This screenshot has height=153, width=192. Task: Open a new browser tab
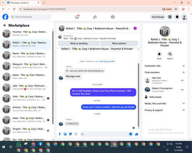(44, 3)
